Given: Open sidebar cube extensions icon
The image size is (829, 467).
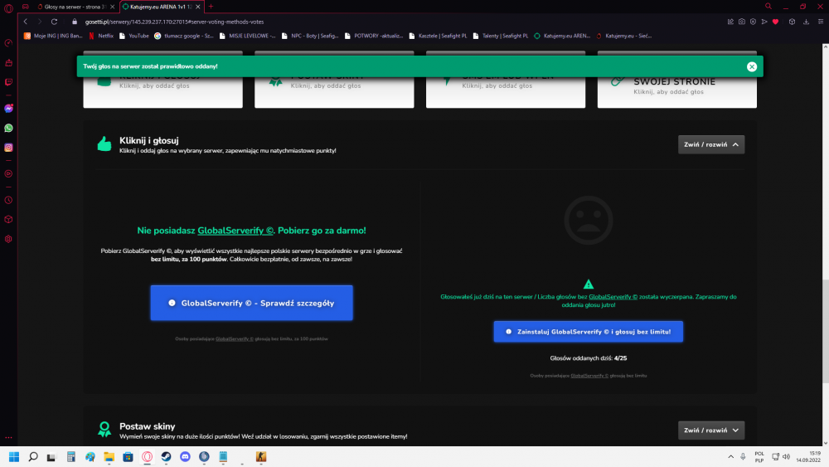Looking at the screenshot, I should 8,220.
